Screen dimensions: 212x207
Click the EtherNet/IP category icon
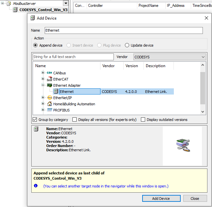click(x=50, y=98)
